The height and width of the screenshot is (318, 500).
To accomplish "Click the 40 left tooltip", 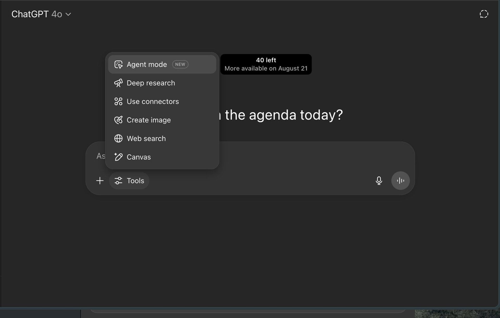I will [266, 64].
